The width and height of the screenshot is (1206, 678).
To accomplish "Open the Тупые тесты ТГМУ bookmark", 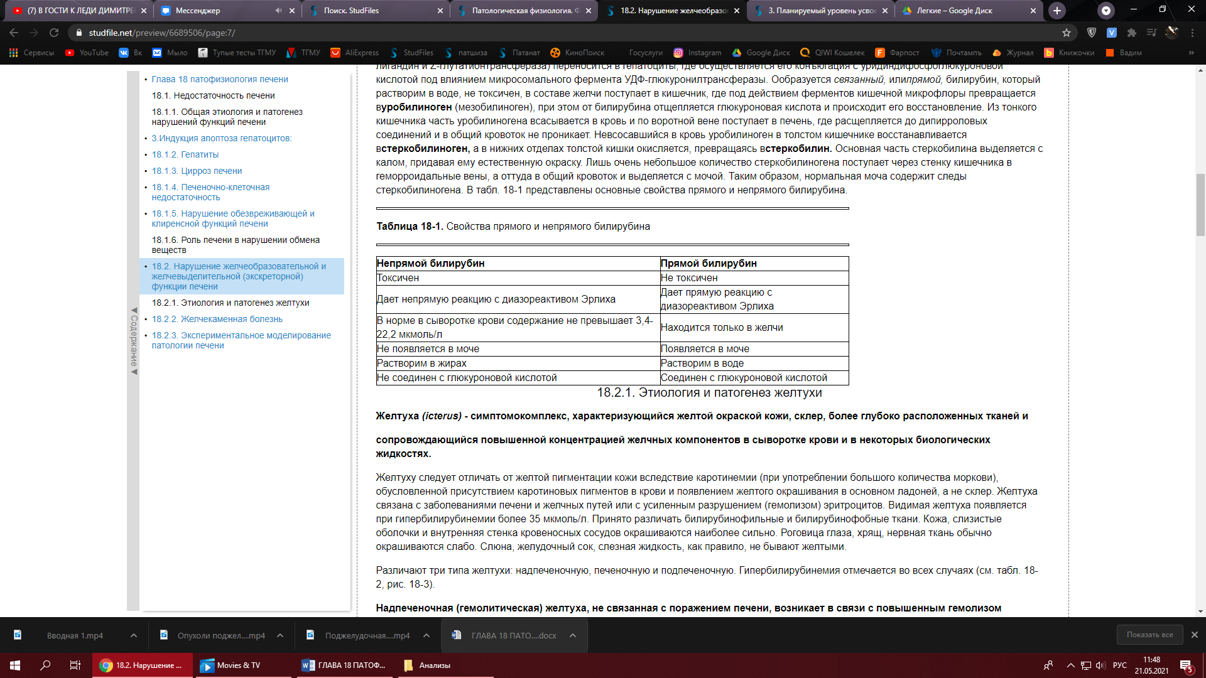I will [x=237, y=53].
